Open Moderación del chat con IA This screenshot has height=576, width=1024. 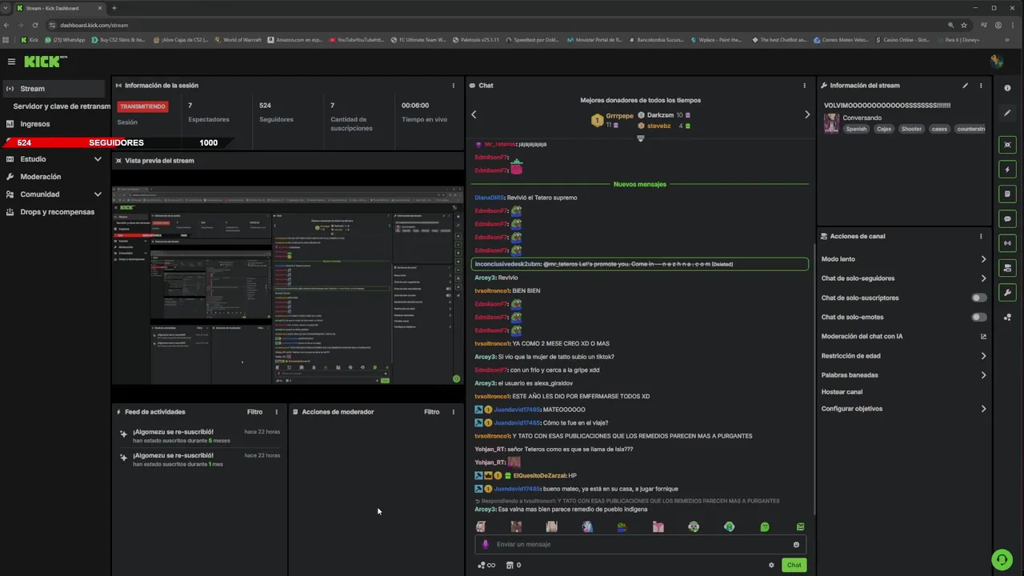(904, 336)
